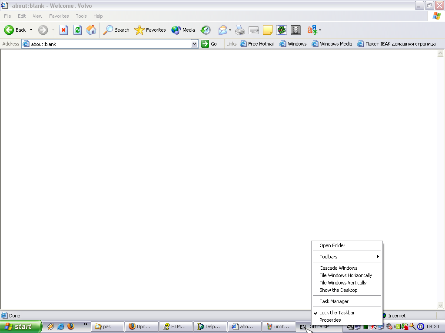The width and height of the screenshot is (445, 333).
Task: Go to the Home page icon
Action: pyautogui.click(x=91, y=30)
